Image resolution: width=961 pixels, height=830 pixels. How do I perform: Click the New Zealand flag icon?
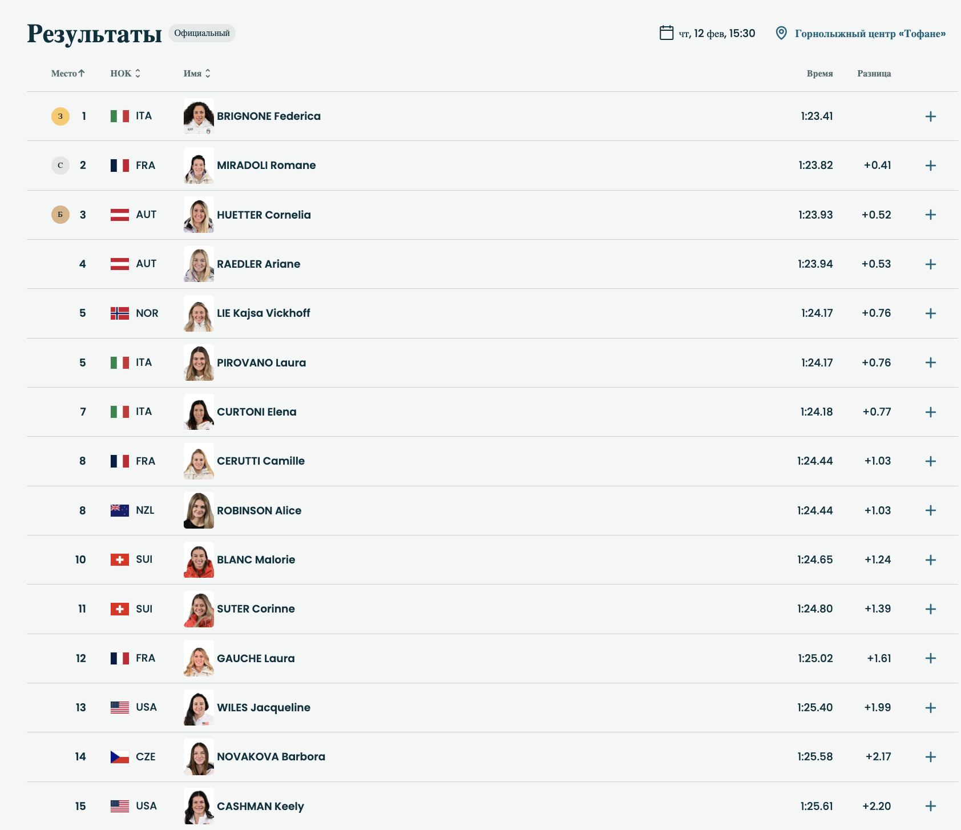coord(120,510)
